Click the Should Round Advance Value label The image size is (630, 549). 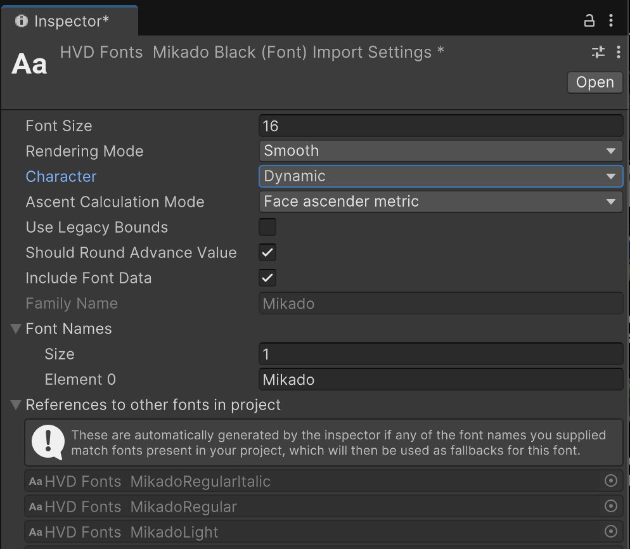[x=131, y=253]
